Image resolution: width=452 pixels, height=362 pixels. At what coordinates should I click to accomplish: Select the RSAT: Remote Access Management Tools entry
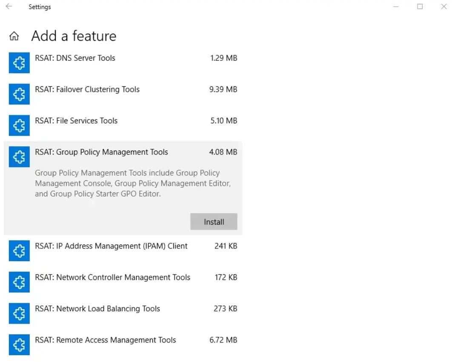[x=105, y=340]
